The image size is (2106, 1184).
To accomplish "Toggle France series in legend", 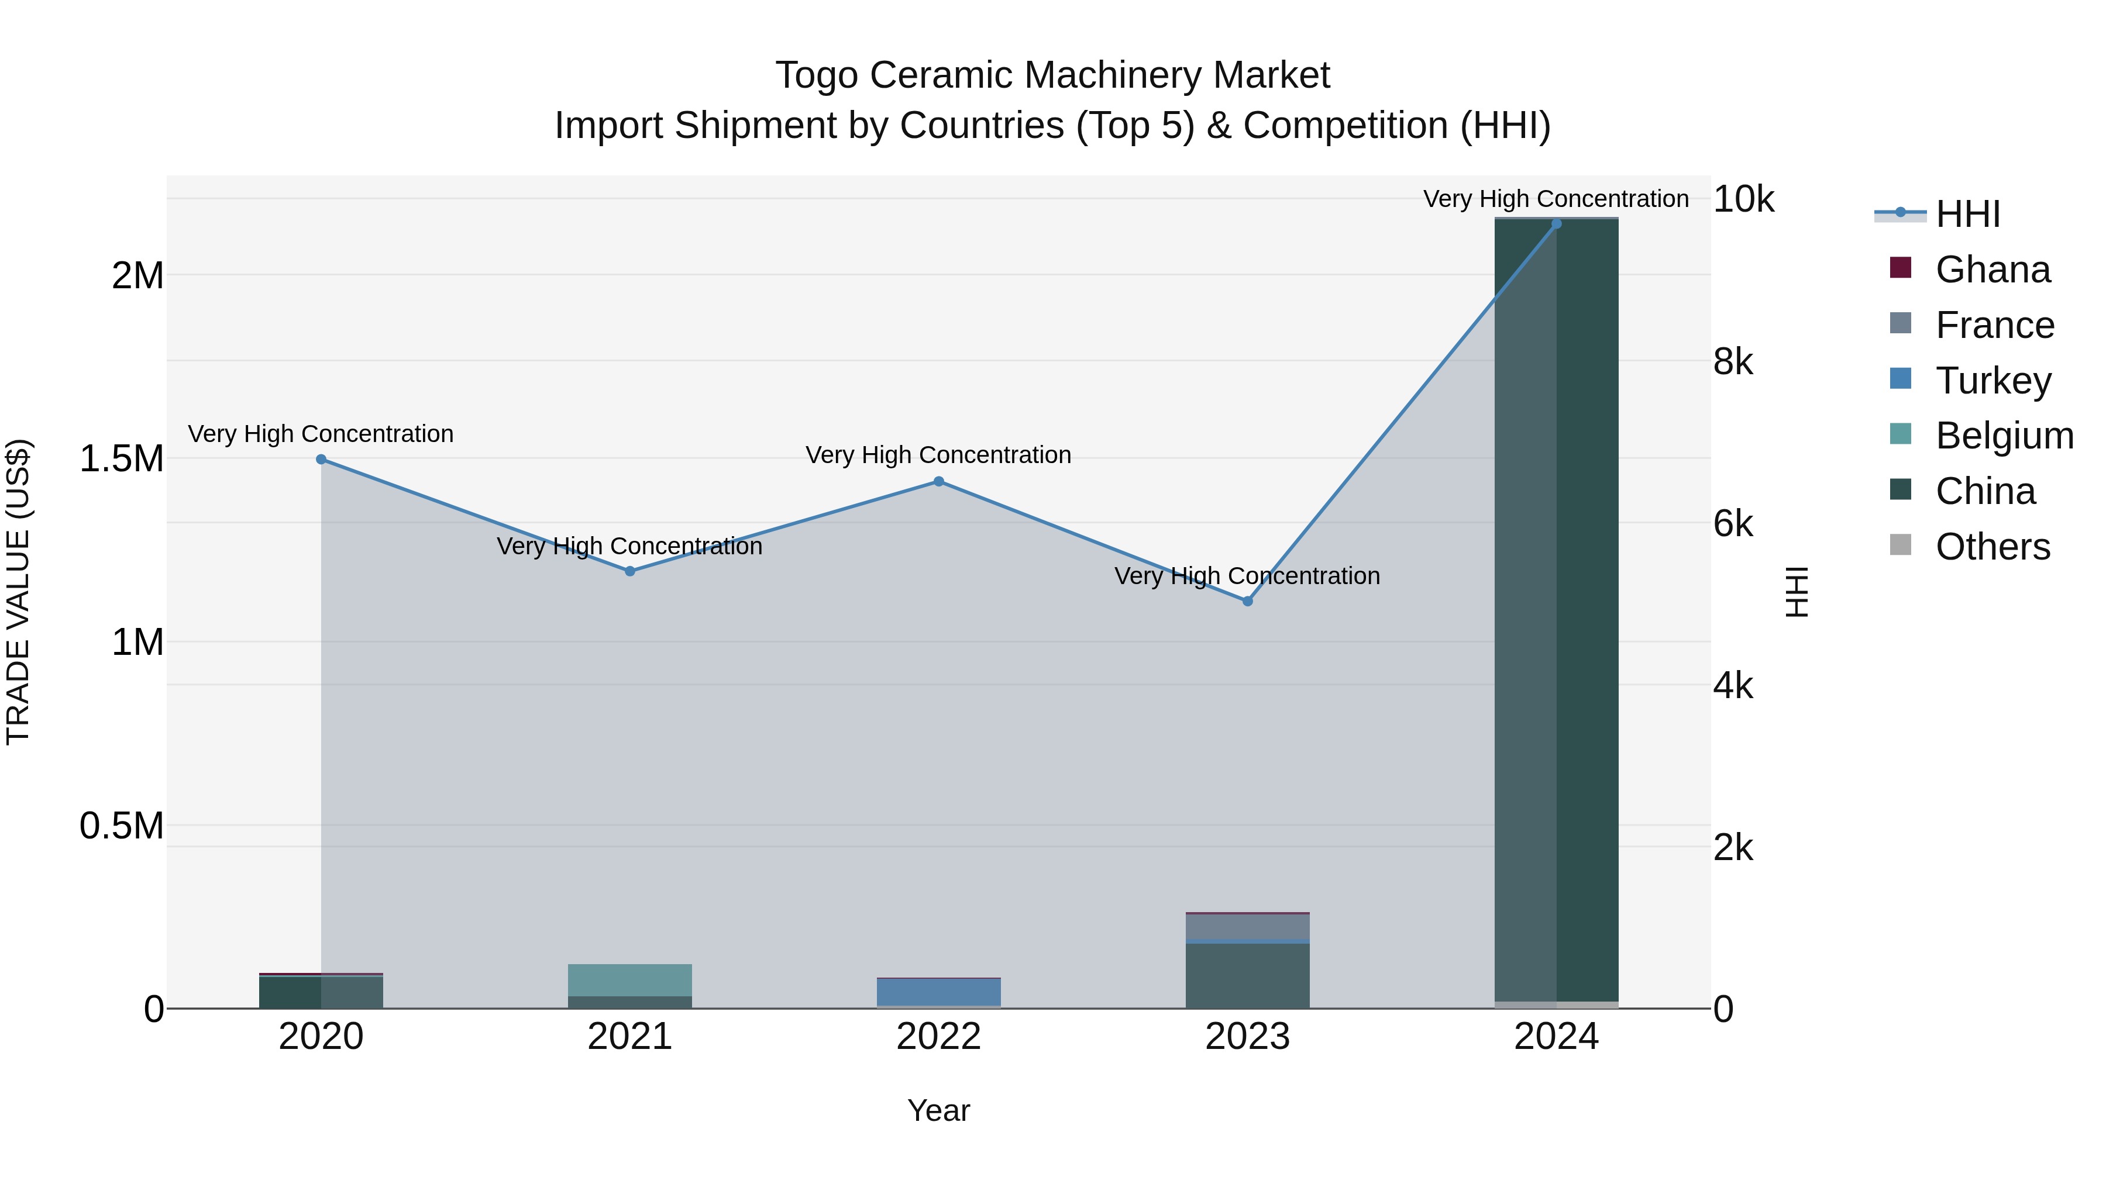I will (x=1972, y=325).
